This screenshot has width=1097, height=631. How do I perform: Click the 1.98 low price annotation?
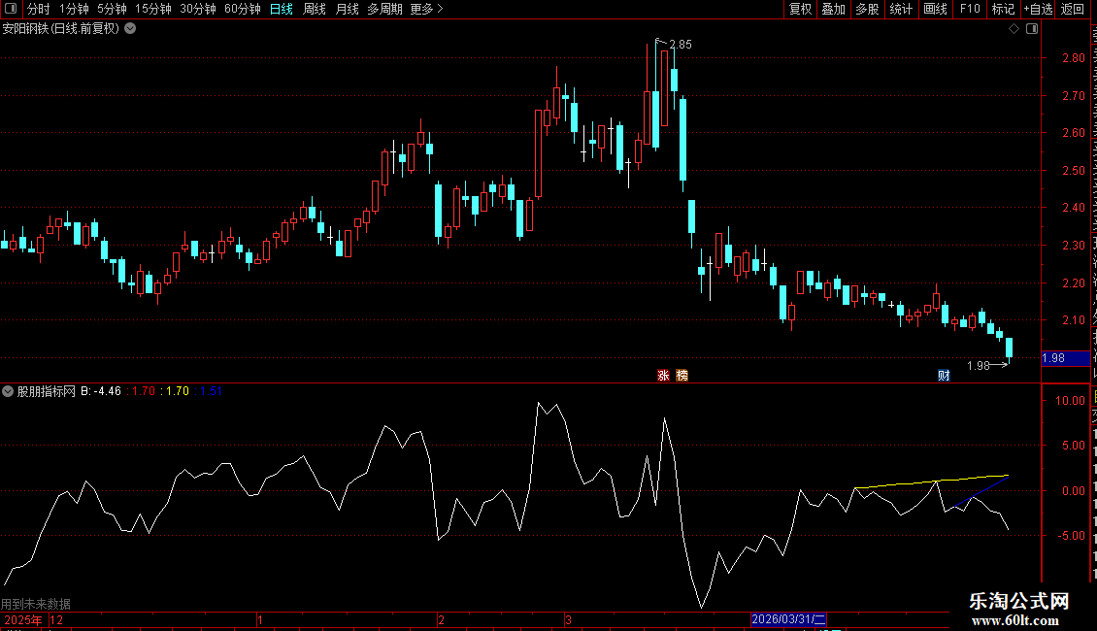[978, 365]
